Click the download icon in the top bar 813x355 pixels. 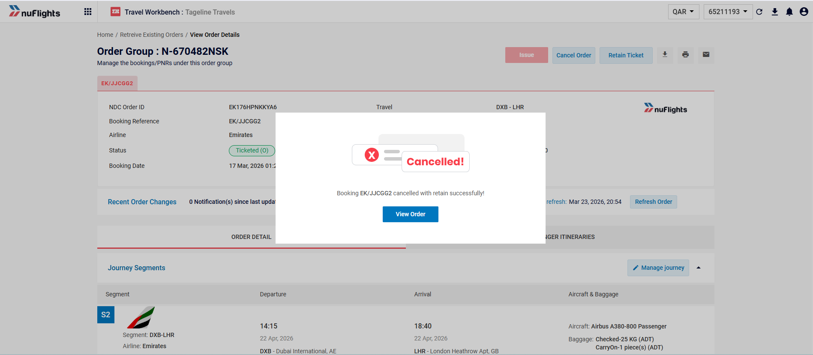(x=775, y=12)
